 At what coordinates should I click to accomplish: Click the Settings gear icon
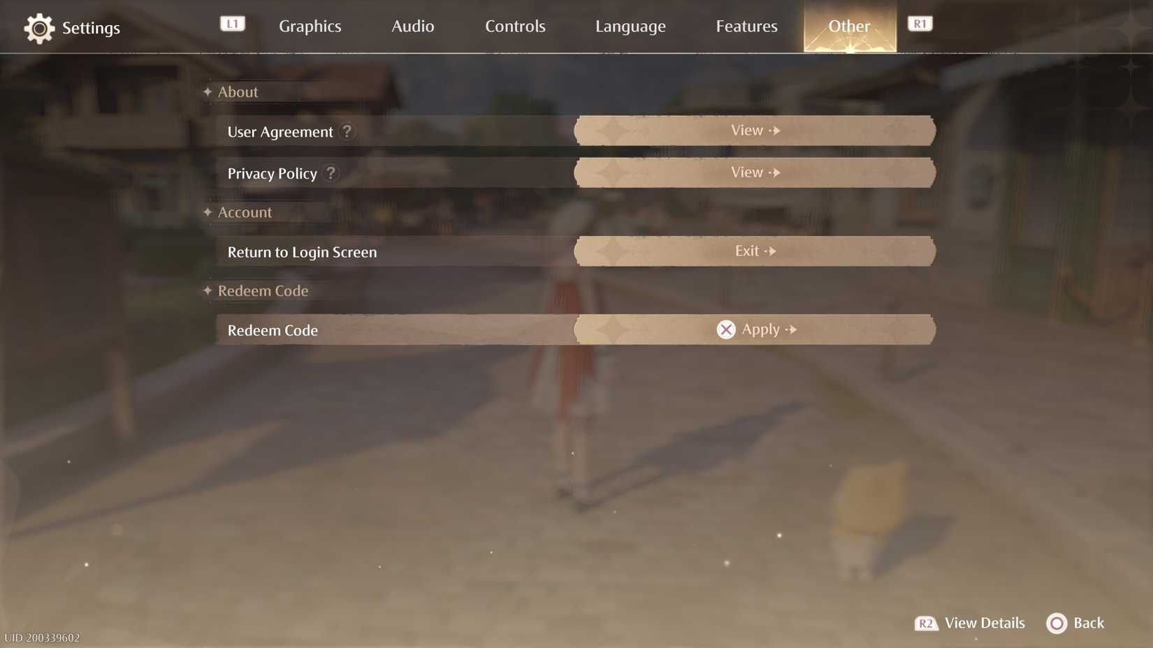pyautogui.click(x=39, y=29)
